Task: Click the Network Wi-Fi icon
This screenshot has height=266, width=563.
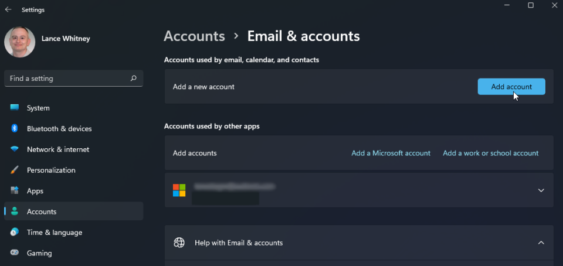Action: click(14, 149)
